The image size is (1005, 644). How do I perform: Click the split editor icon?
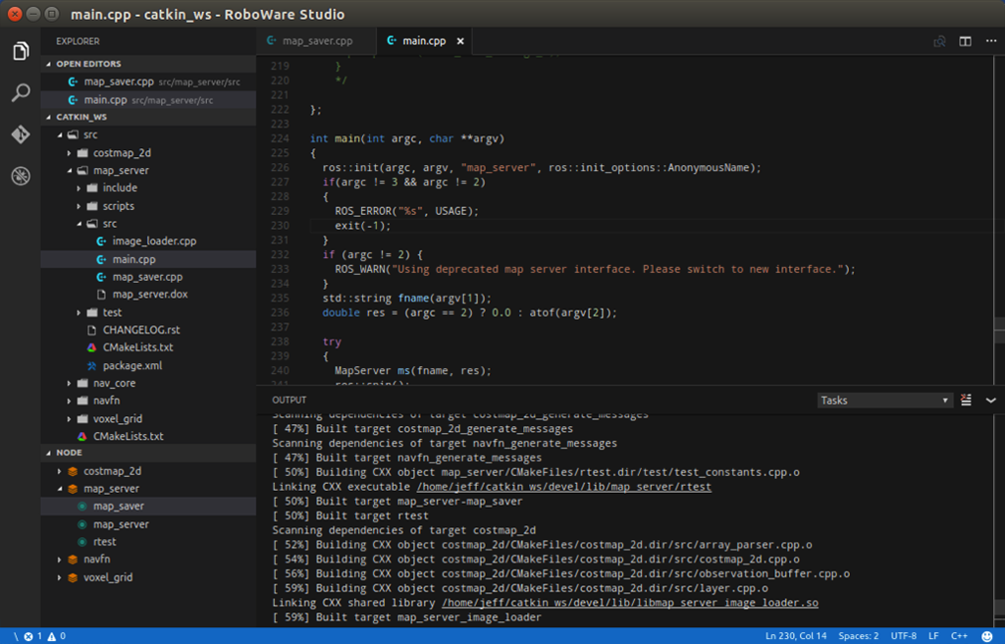tap(965, 41)
